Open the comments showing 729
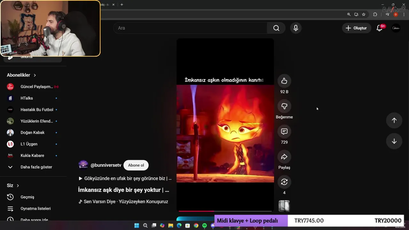The image size is (409, 230). [x=284, y=132]
